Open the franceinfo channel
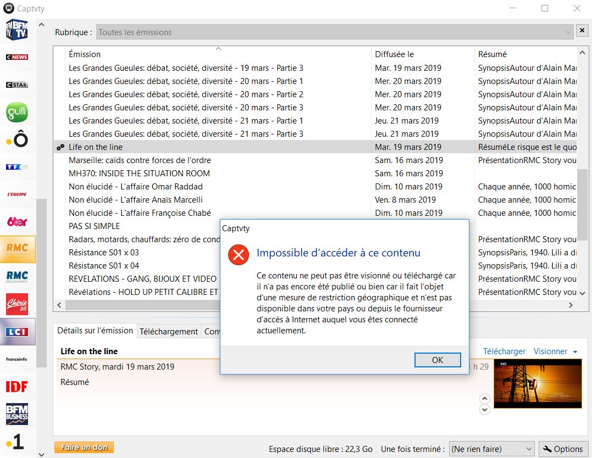592x458 pixels. pos(16,359)
